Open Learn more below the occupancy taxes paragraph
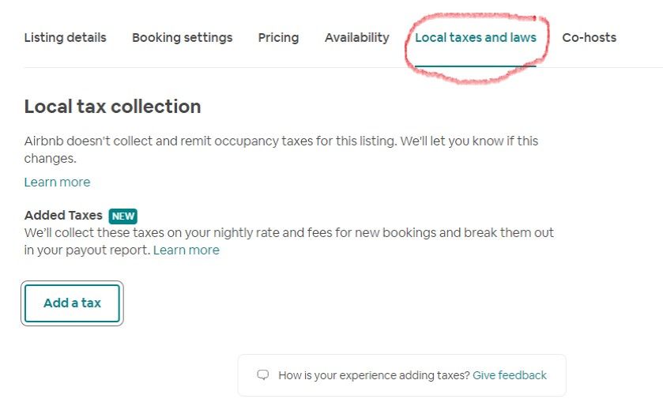This screenshot has height=414, width=663. tap(57, 182)
